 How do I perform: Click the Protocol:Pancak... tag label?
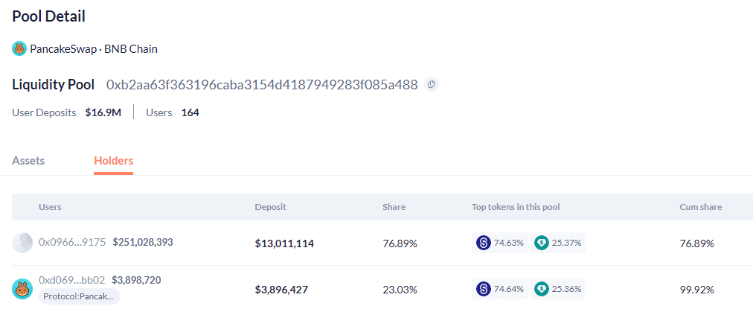(79, 296)
